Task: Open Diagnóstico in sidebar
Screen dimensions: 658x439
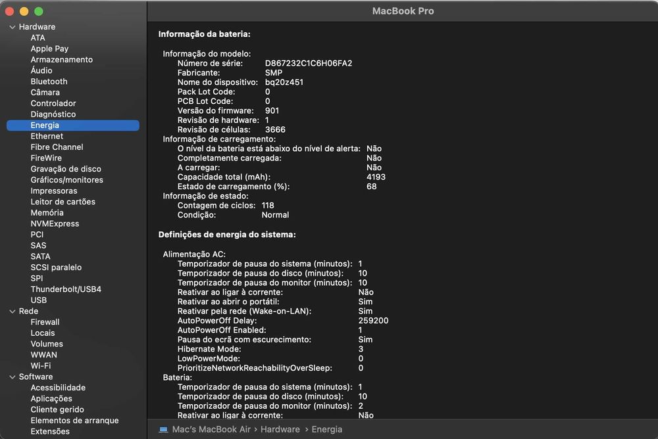Action: (x=53, y=114)
